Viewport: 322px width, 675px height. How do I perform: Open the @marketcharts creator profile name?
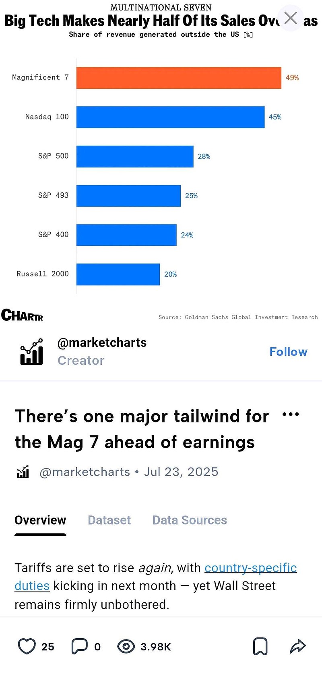[102, 343]
